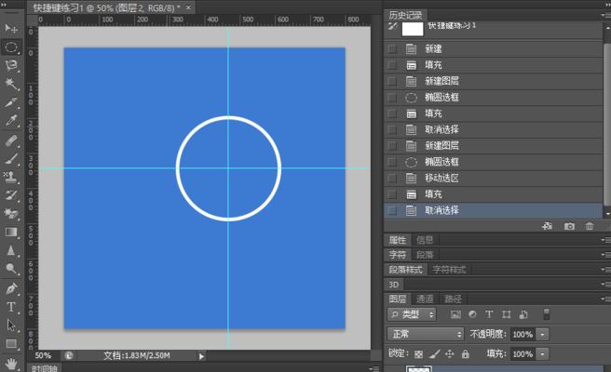611x372 pixels.
Task: Select the Gradient tool
Action: [11, 232]
